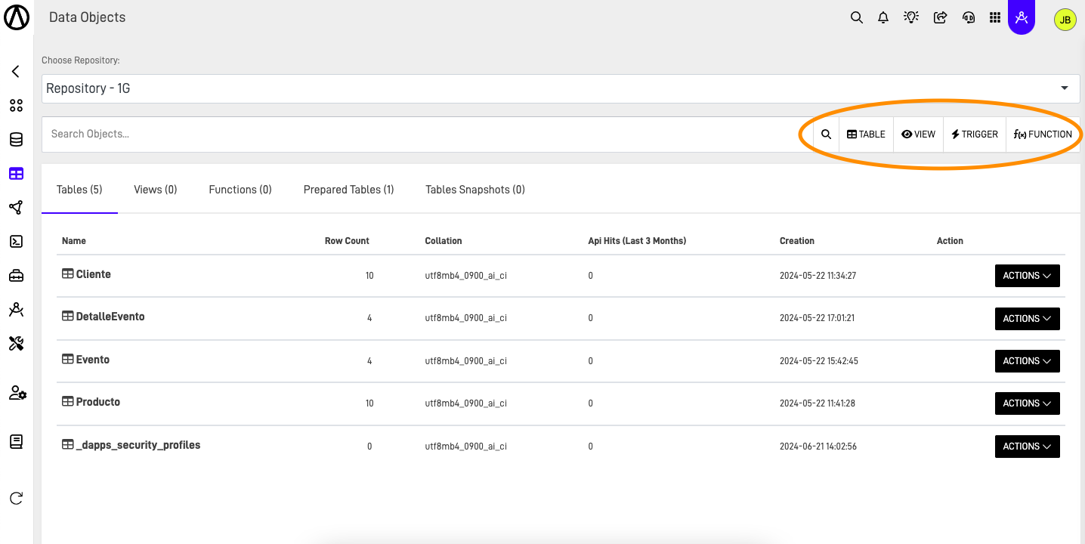Create a new TRIGGER object
The image size is (1085, 544).
click(975, 134)
